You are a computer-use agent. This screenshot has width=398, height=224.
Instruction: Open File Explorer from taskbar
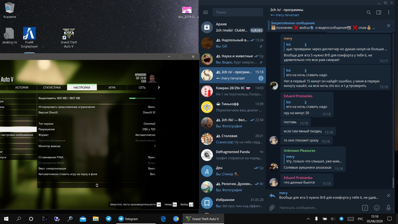pos(95,219)
